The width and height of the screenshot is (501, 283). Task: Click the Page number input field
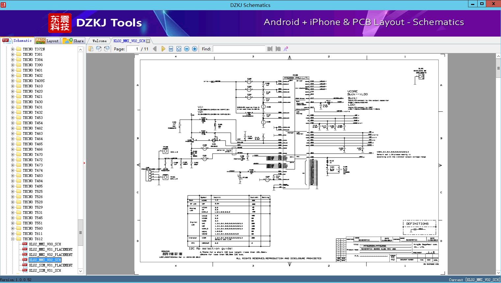tap(133, 49)
